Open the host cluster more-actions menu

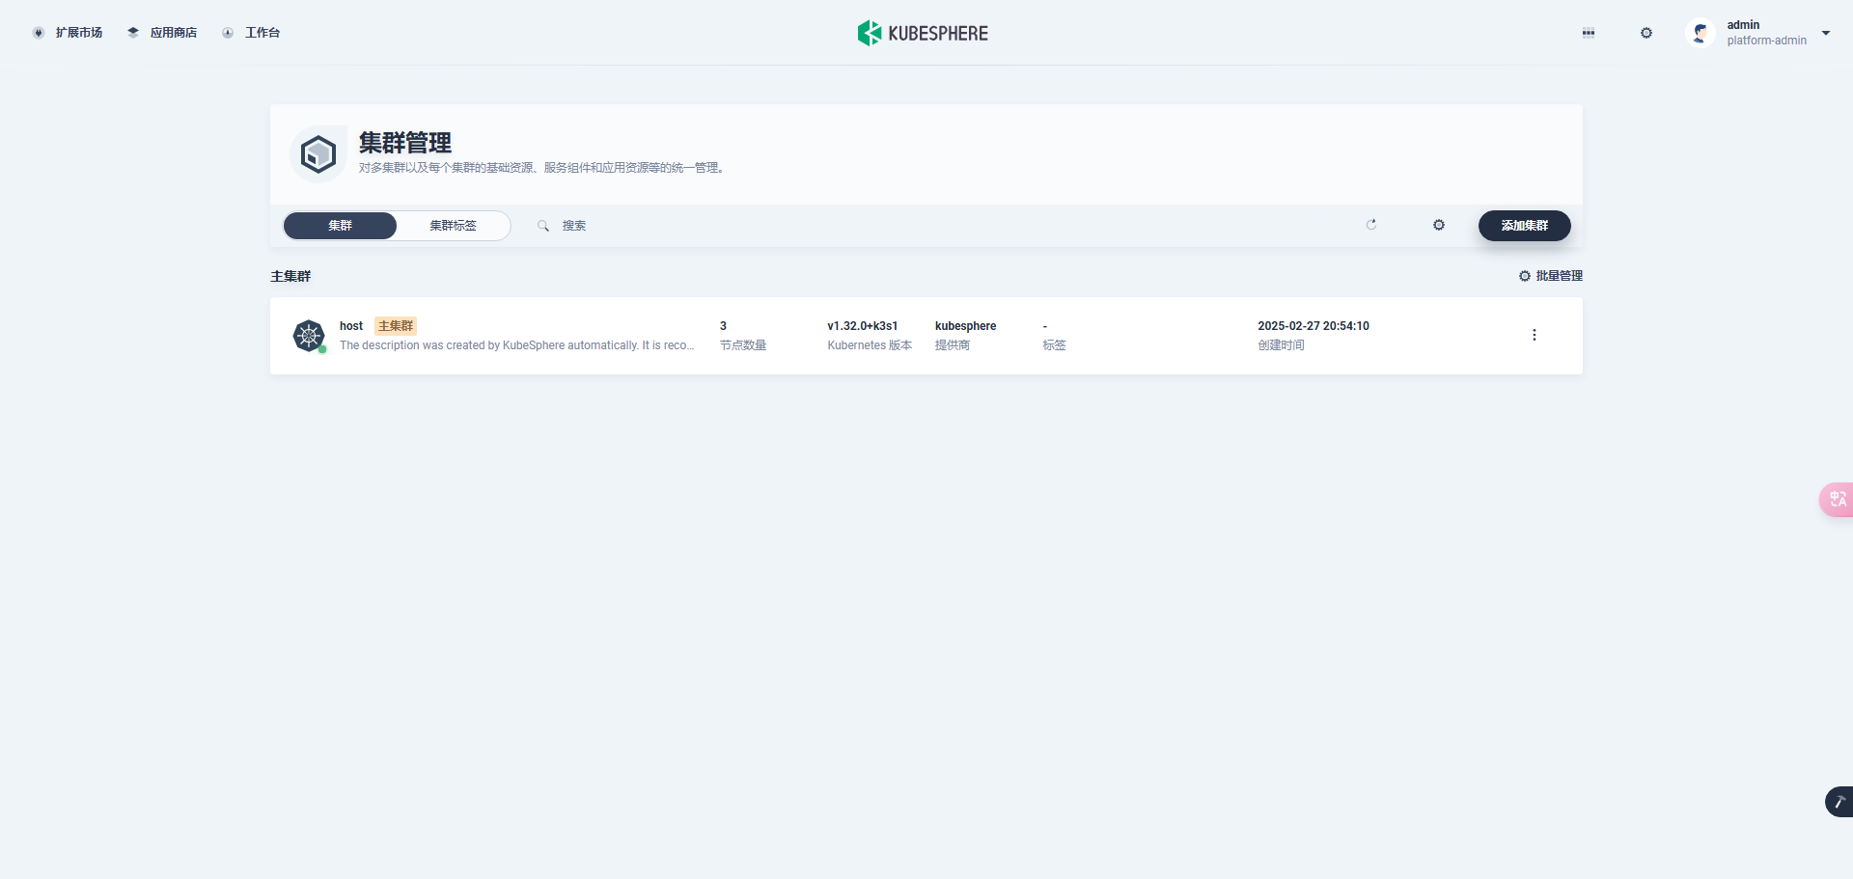tap(1535, 336)
